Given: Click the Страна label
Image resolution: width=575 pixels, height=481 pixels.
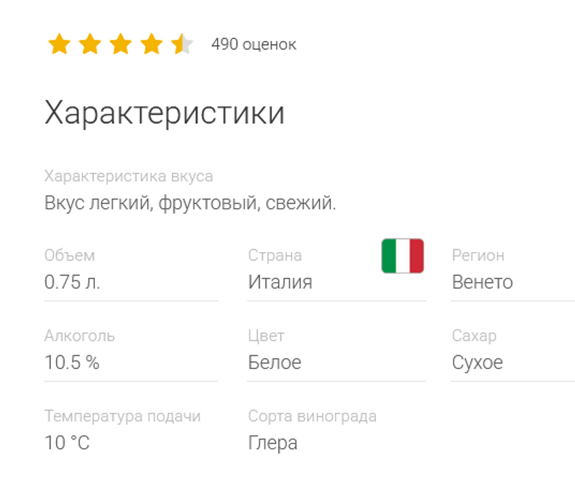Looking at the screenshot, I should pos(275,256).
